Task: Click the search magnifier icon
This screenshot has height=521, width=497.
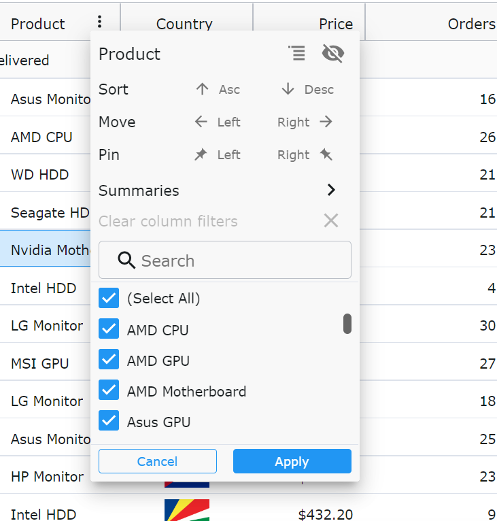Action: 126,260
